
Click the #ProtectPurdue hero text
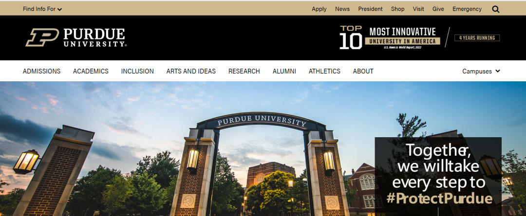click(x=439, y=198)
